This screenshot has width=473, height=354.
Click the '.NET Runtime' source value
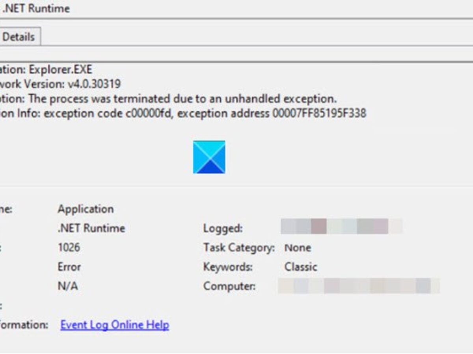click(91, 228)
